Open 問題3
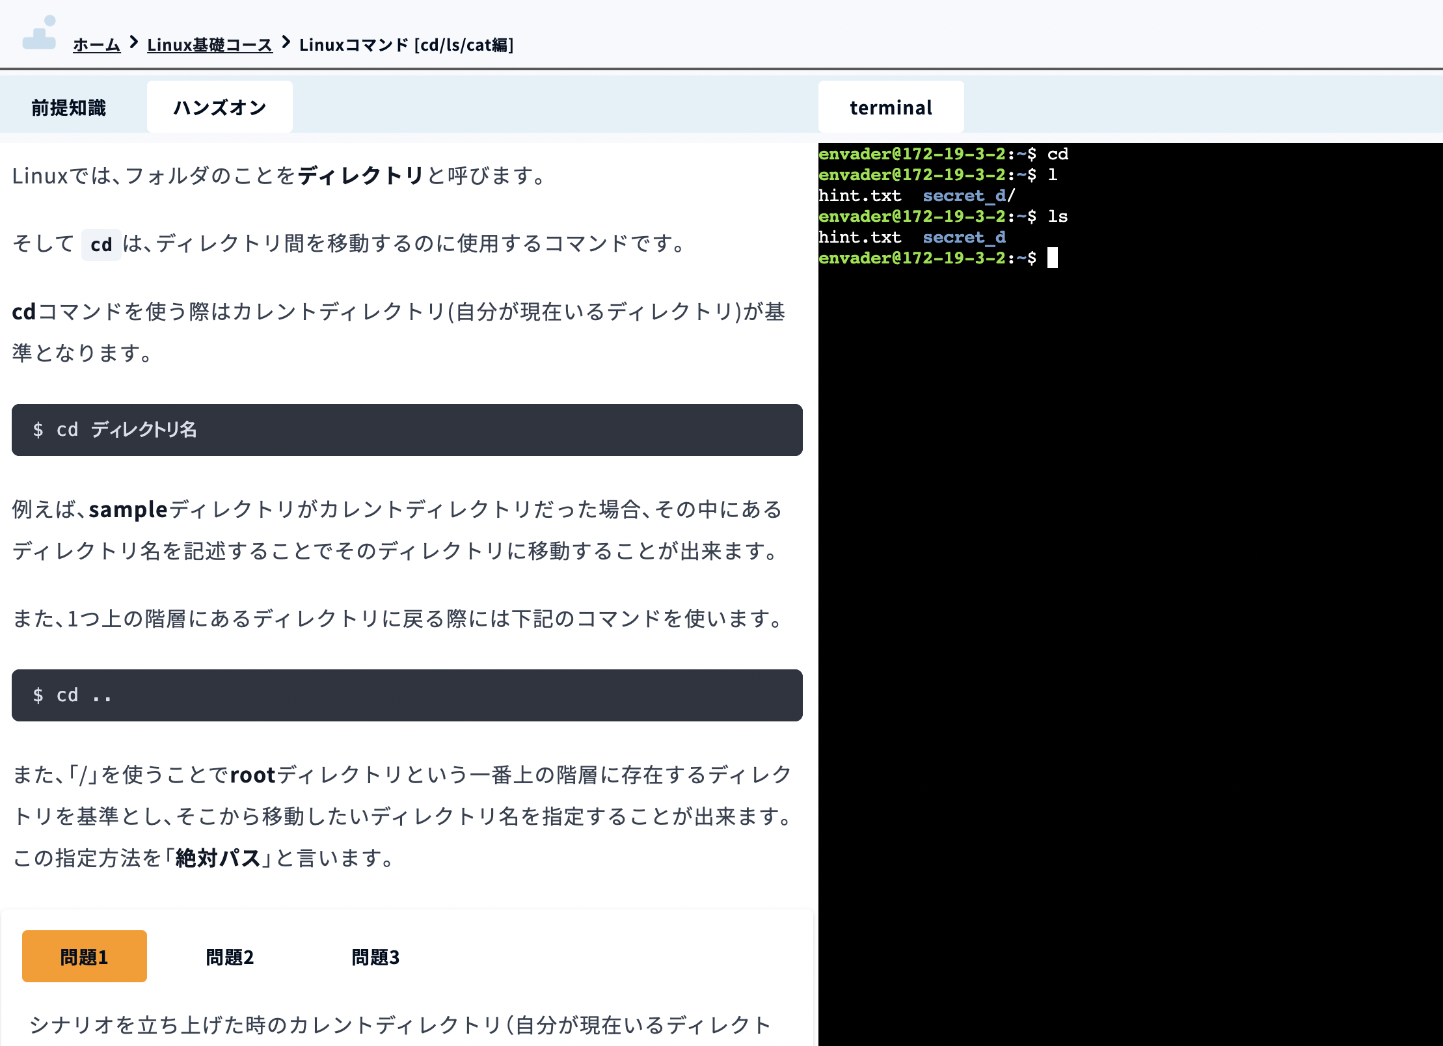This screenshot has height=1046, width=1443. [x=376, y=956]
